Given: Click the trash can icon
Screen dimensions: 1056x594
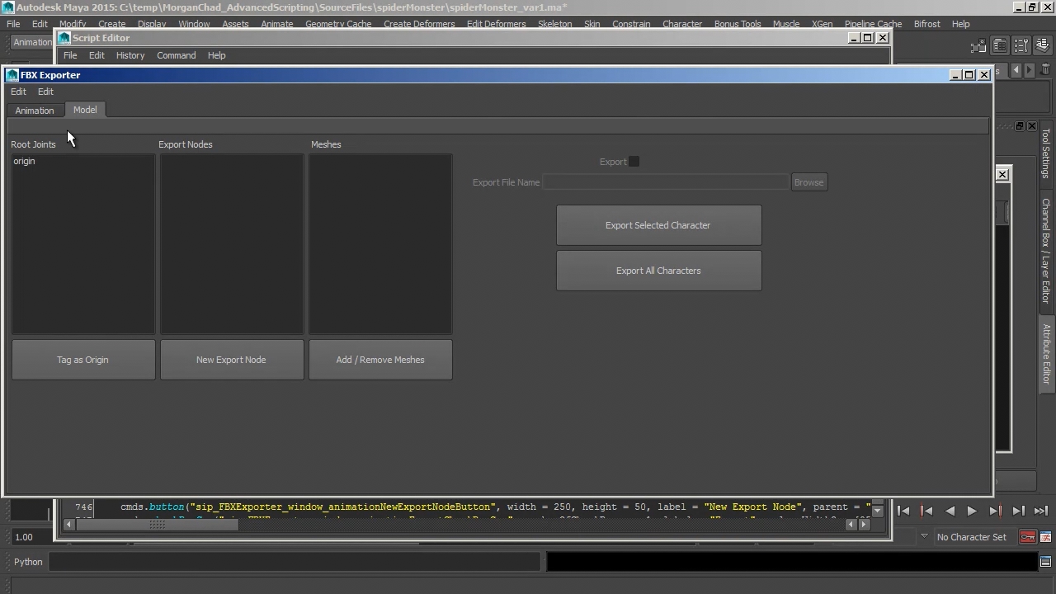Looking at the screenshot, I should (1045, 70).
